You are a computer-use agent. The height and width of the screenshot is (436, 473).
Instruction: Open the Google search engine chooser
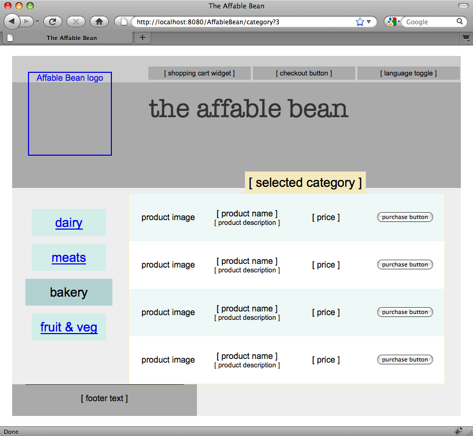[393, 22]
